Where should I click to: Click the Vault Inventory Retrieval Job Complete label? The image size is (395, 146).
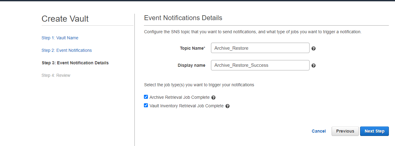[x=186, y=106]
